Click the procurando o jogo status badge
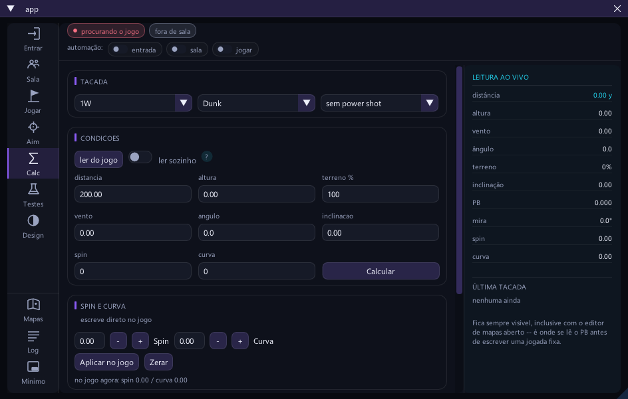 point(106,31)
